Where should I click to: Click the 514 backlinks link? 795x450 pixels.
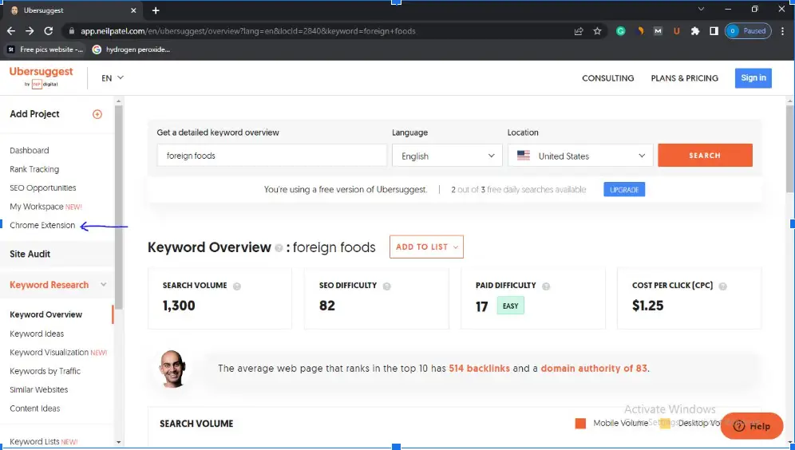[x=479, y=369]
